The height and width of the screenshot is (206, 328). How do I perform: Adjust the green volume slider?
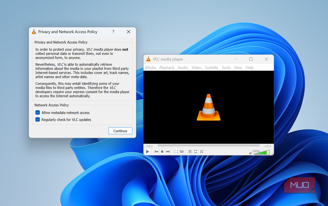tap(262, 152)
